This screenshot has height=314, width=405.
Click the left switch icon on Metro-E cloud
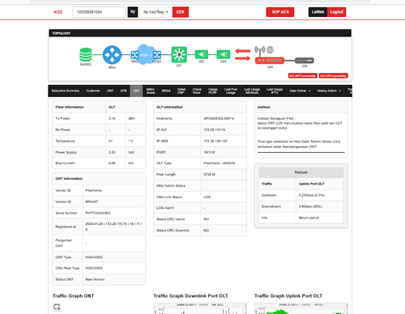(x=134, y=55)
